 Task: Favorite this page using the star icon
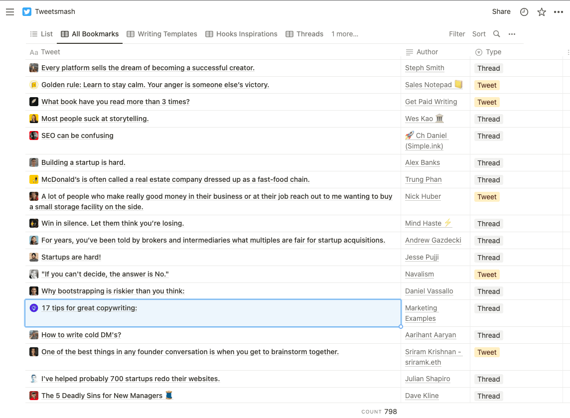tap(542, 11)
